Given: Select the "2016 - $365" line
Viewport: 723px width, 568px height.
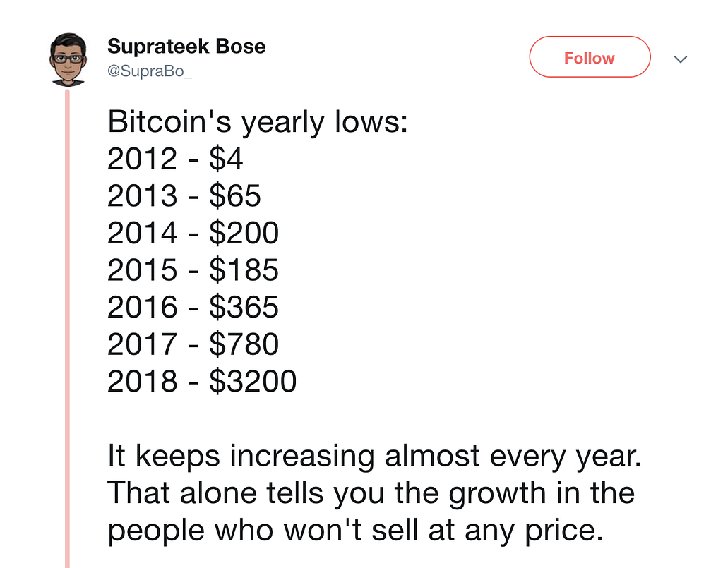Looking at the screenshot, I should (193, 307).
